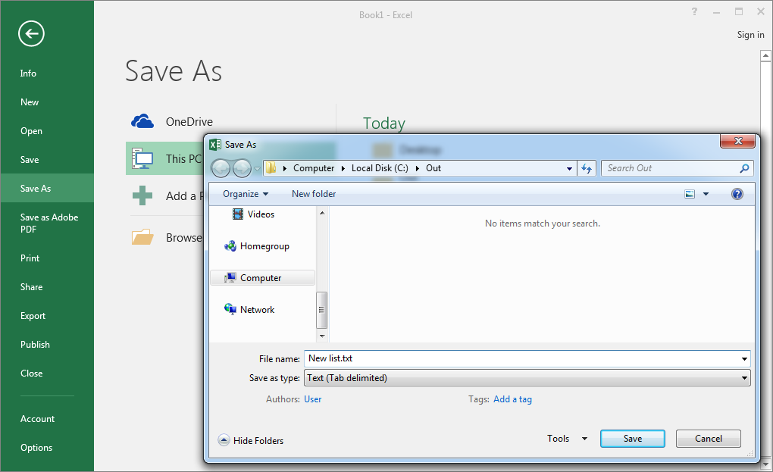Screen dimensions: 773x472
Task: Click the Forward navigation button in dialog
Action: [x=242, y=168]
